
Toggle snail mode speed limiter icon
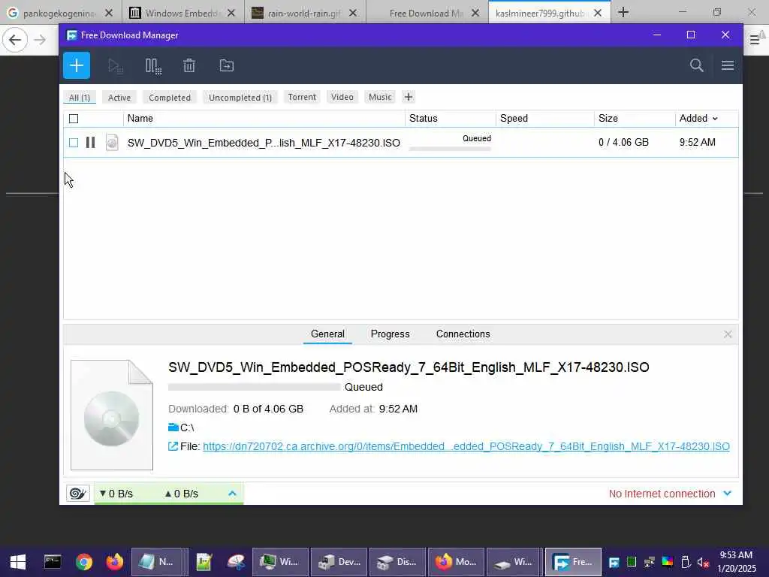coord(78,493)
